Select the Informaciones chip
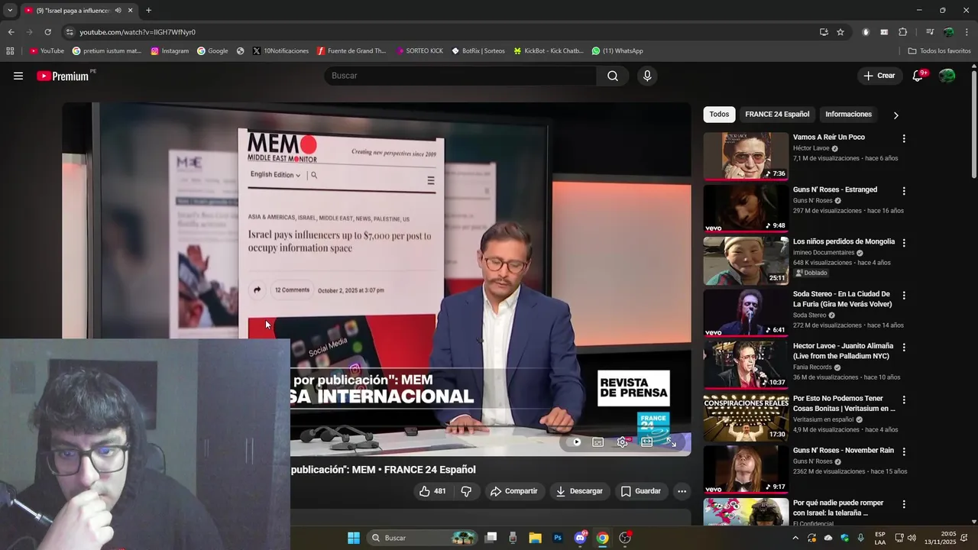 [848, 115]
